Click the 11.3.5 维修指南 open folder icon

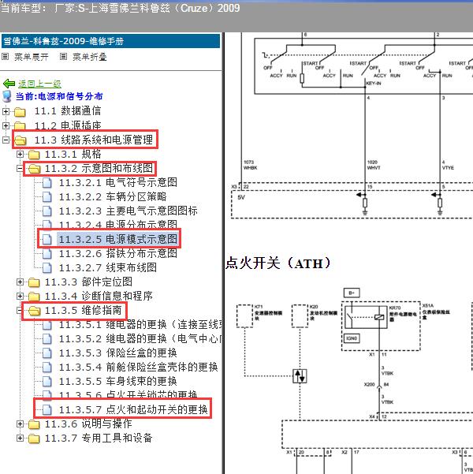click(x=35, y=311)
